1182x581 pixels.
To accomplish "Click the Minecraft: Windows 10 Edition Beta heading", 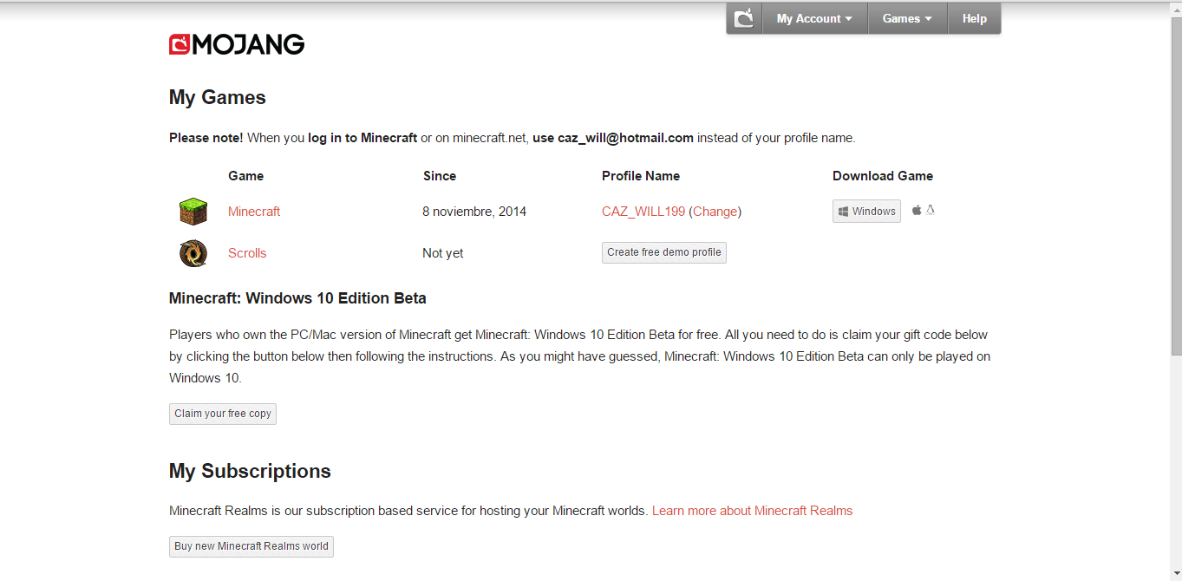I will click(x=297, y=298).
